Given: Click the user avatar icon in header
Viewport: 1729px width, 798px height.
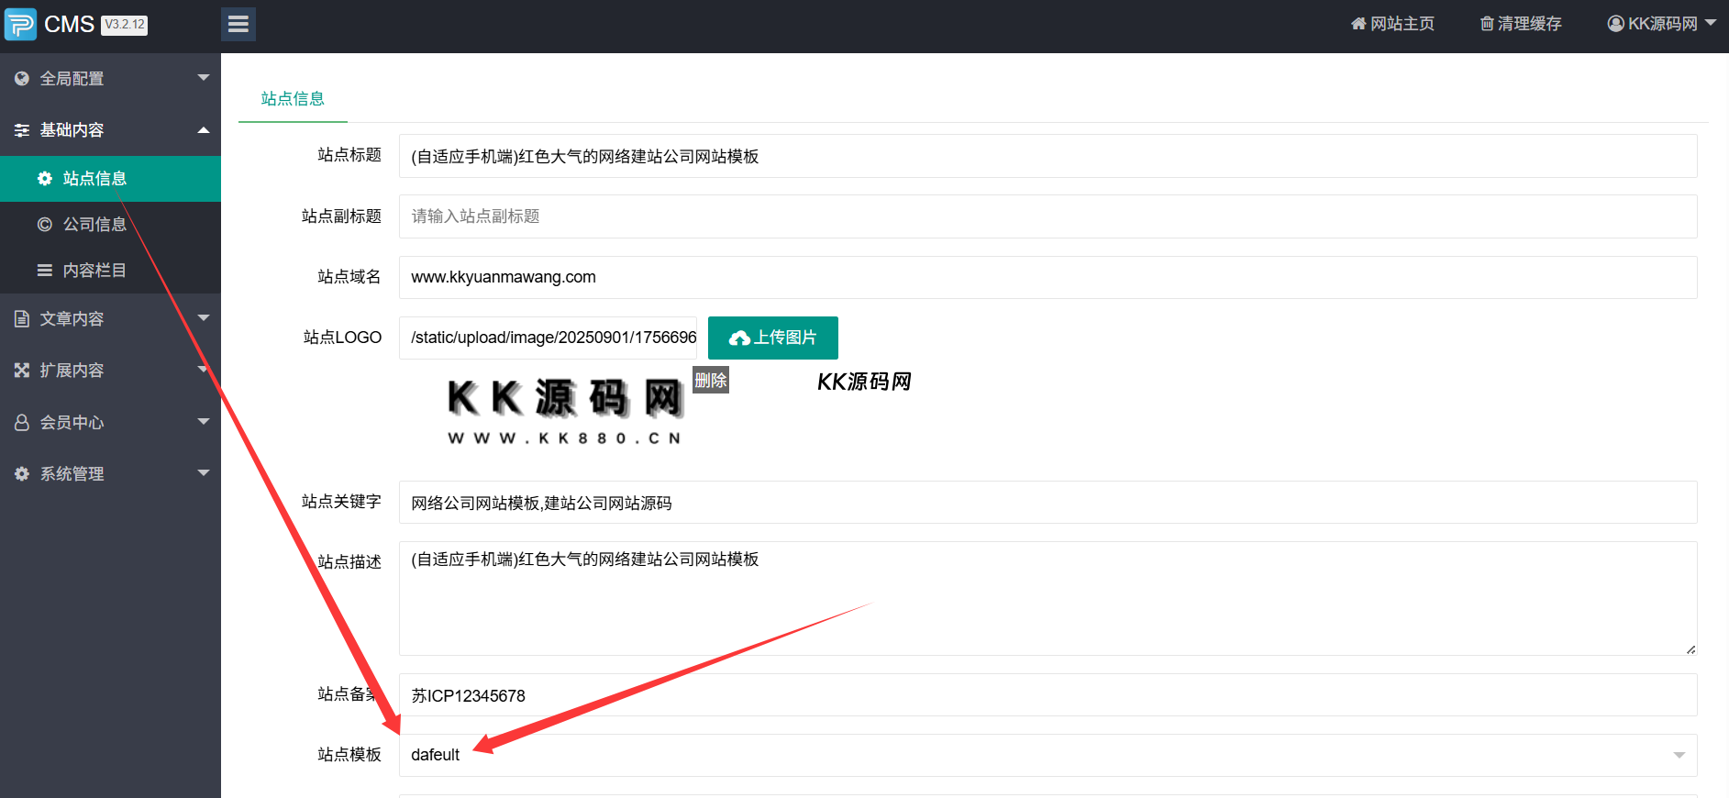Looking at the screenshot, I should tap(1615, 24).
